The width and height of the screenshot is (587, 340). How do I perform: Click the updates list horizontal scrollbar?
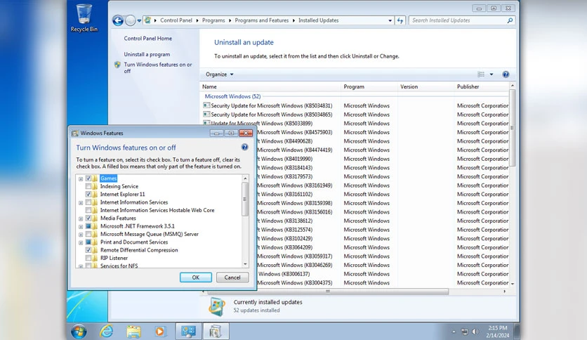tap(328, 292)
